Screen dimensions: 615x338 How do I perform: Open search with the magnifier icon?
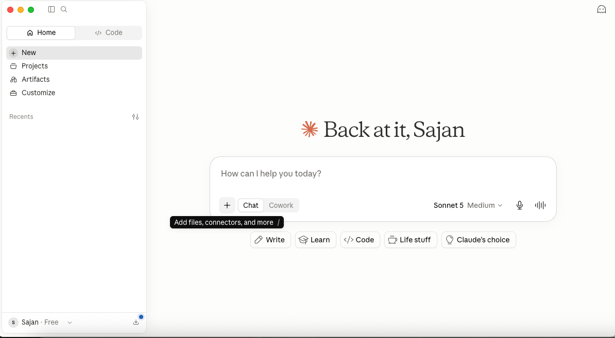pyautogui.click(x=64, y=9)
